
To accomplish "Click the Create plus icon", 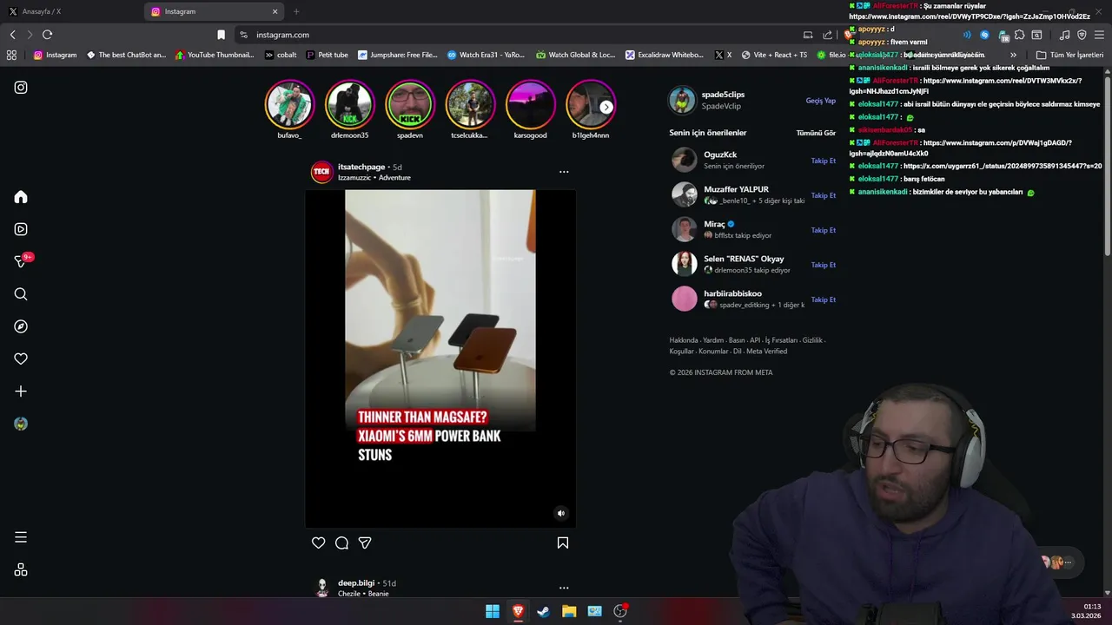I will (21, 391).
